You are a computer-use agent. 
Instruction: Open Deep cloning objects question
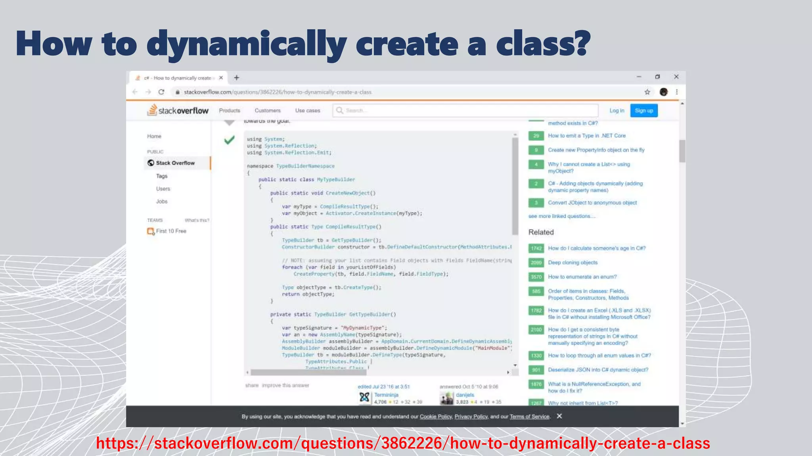pyautogui.click(x=573, y=262)
